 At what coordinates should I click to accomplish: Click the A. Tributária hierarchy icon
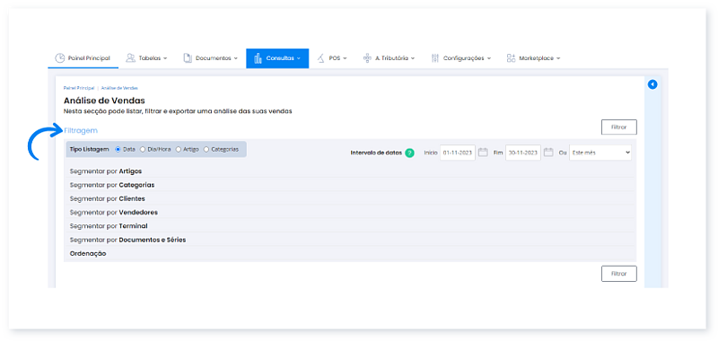coord(367,58)
